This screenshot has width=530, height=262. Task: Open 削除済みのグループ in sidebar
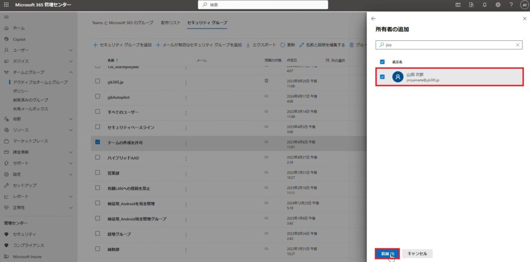coord(31,100)
